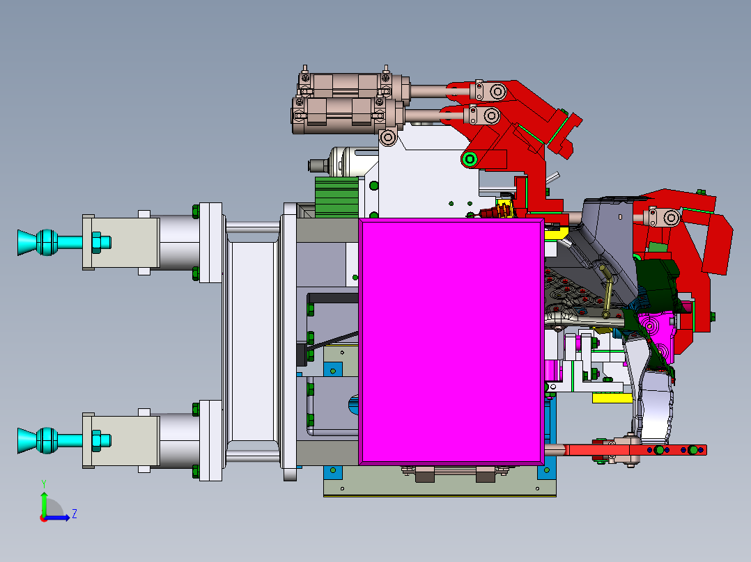This screenshot has width=751, height=562.
Task: Click the upper cyan hex nut
Action: coord(98,243)
